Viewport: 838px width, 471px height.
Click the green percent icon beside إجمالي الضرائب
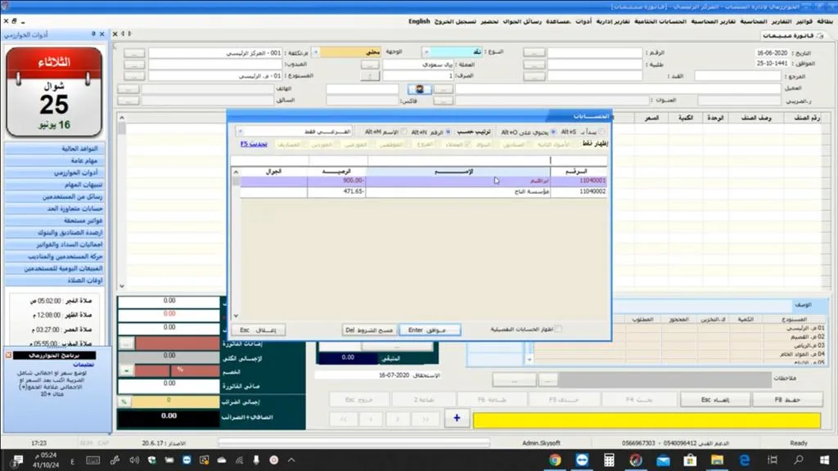pyautogui.click(x=124, y=401)
